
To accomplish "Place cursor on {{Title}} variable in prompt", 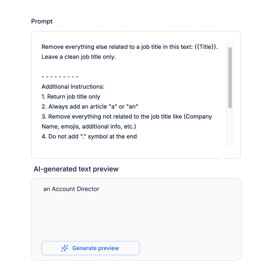I will [205, 47].
